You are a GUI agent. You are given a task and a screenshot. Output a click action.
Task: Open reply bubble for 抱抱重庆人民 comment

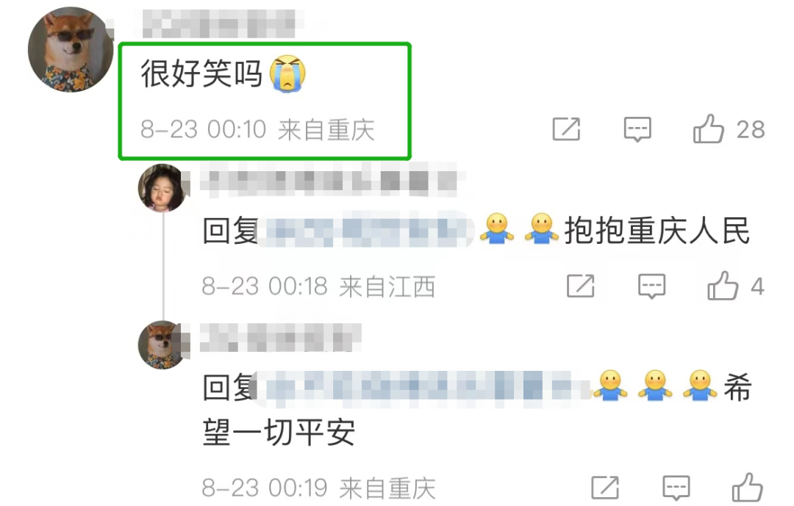click(x=651, y=286)
